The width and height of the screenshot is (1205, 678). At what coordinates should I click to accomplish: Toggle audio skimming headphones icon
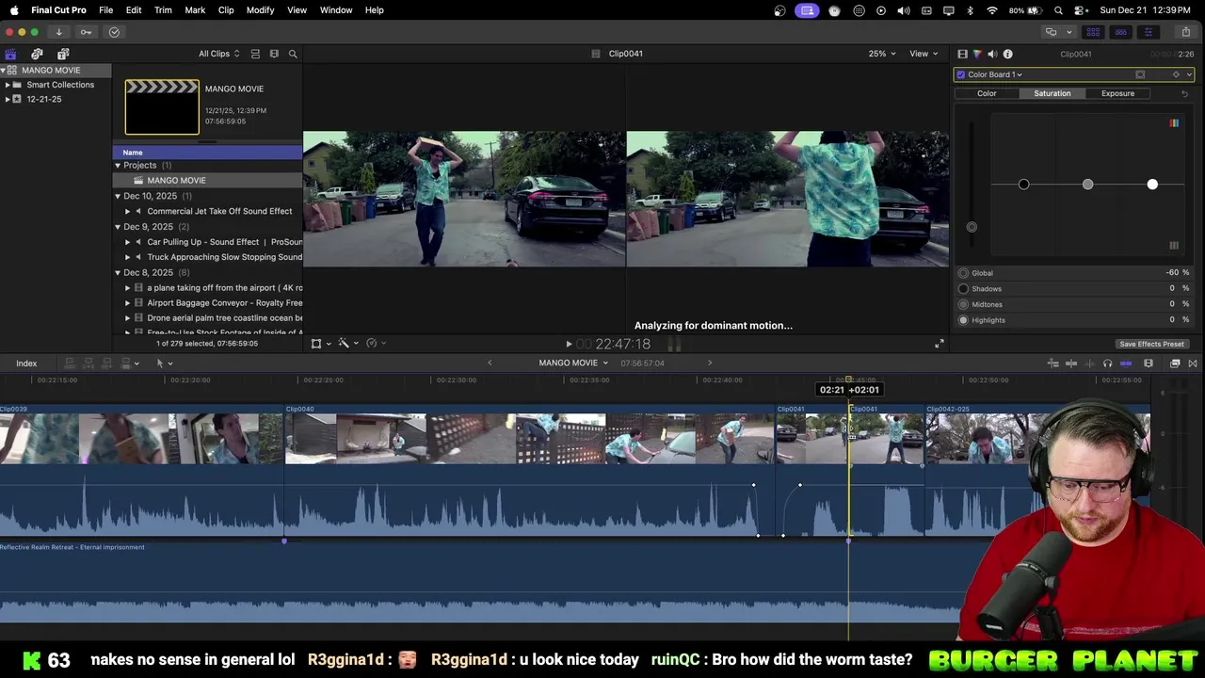point(1107,363)
